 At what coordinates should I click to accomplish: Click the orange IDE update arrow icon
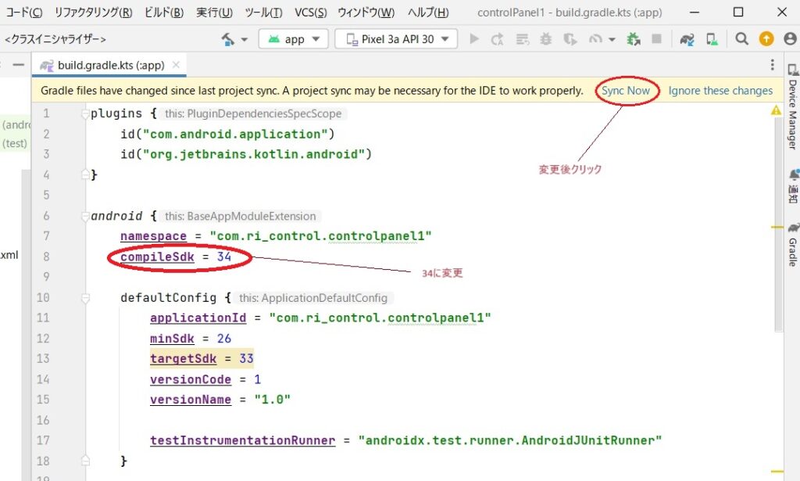point(766,39)
